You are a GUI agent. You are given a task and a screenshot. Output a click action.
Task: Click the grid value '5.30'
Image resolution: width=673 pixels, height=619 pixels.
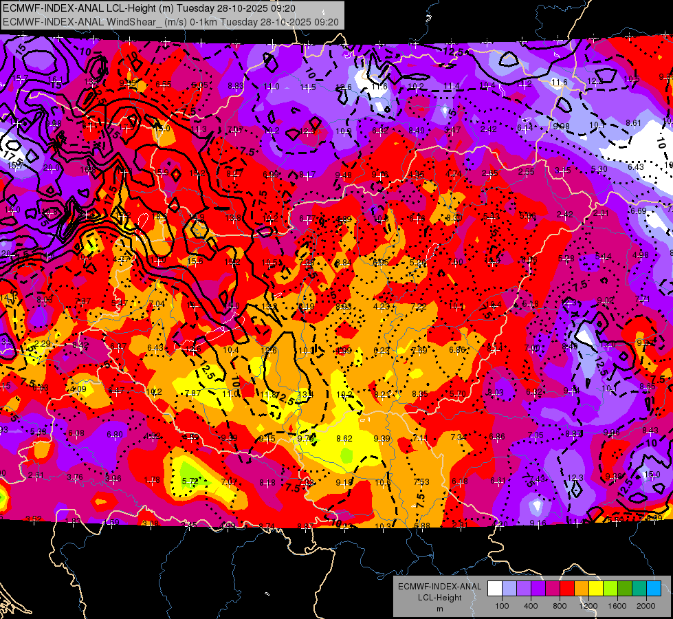(x=599, y=169)
